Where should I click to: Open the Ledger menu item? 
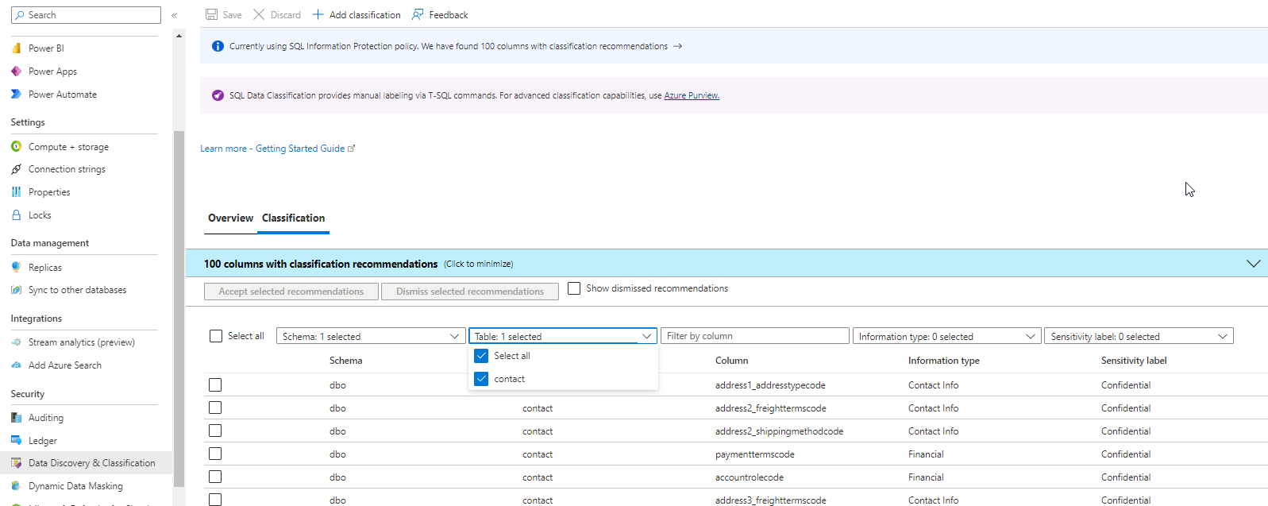pyautogui.click(x=43, y=441)
